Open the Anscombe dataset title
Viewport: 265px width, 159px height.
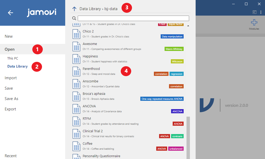[91, 81]
